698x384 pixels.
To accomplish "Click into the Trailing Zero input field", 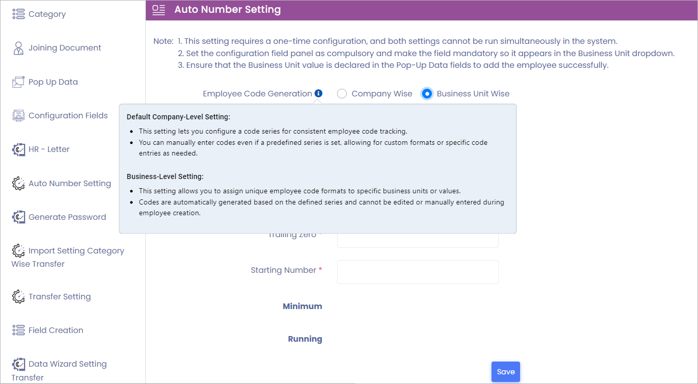I will pyautogui.click(x=418, y=241).
